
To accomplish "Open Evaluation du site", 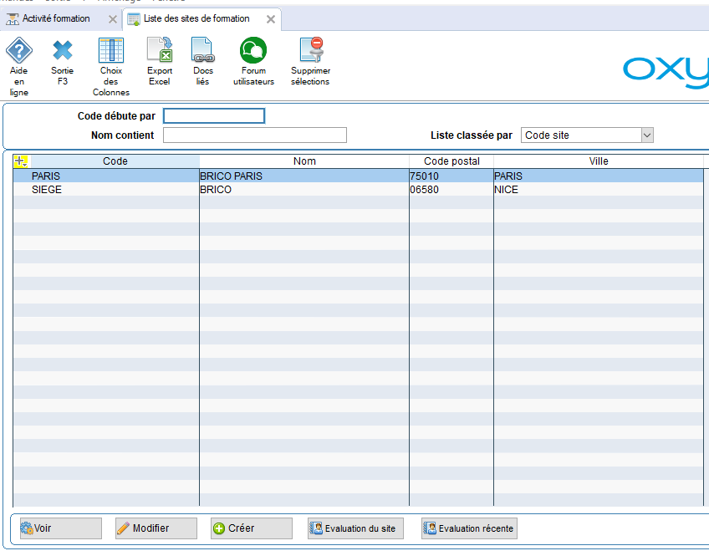I will click(x=355, y=528).
